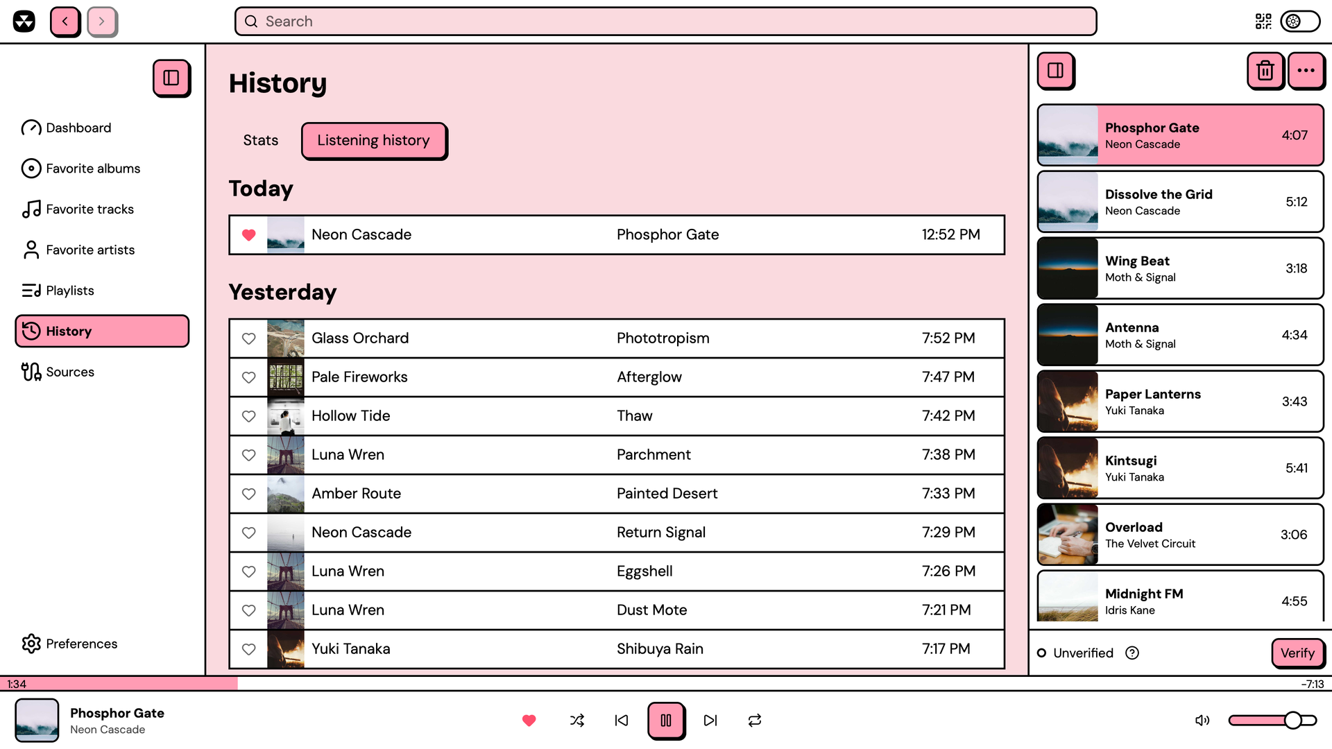Image resolution: width=1332 pixels, height=749 pixels.
Task: Toggle repeat mode
Action: coord(755,721)
